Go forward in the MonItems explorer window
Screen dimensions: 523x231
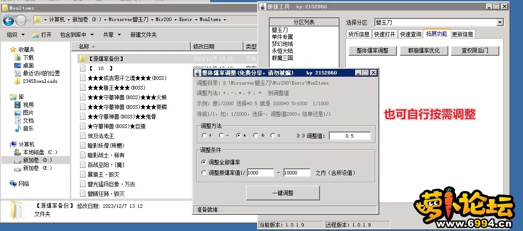click(21, 20)
